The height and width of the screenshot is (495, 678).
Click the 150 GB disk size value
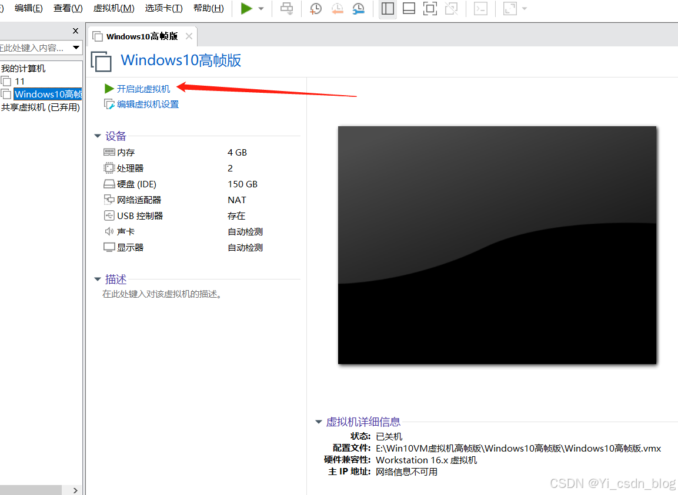pyautogui.click(x=243, y=184)
